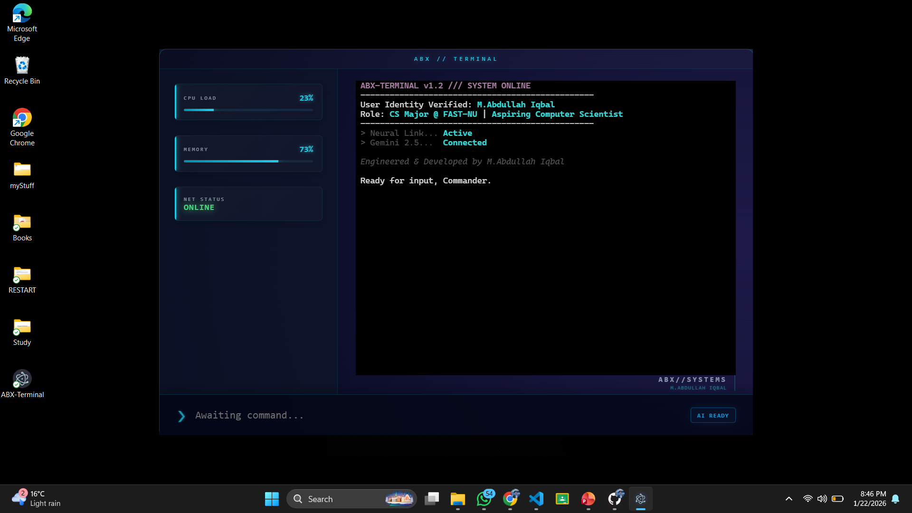
Task: Open the ABX-Terminal desktop shortcut
Action: point(22,382)
